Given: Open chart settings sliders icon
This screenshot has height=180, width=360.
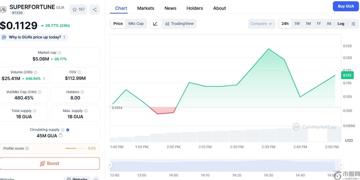Looking at the screenshot, I should click(x=353, y=24).
